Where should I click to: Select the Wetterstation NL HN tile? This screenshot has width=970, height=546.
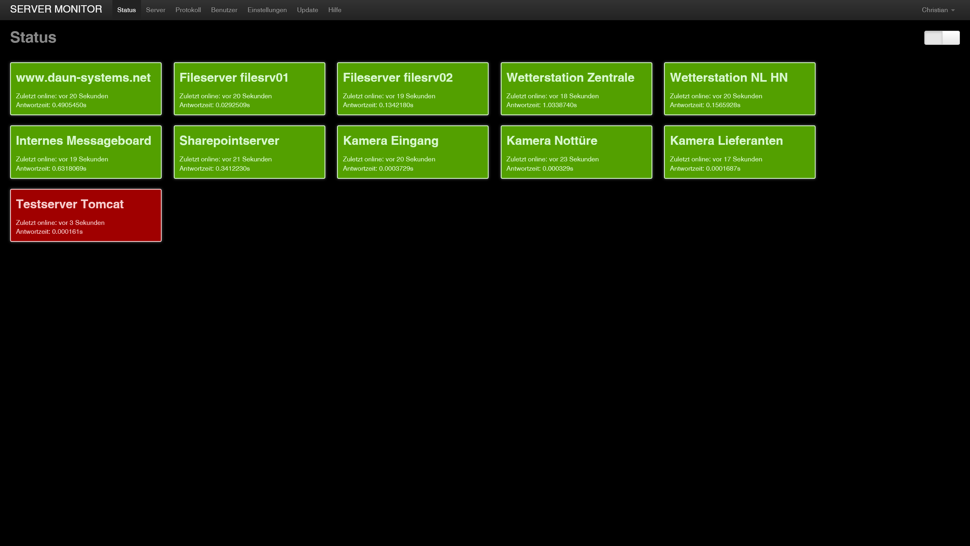740,89
